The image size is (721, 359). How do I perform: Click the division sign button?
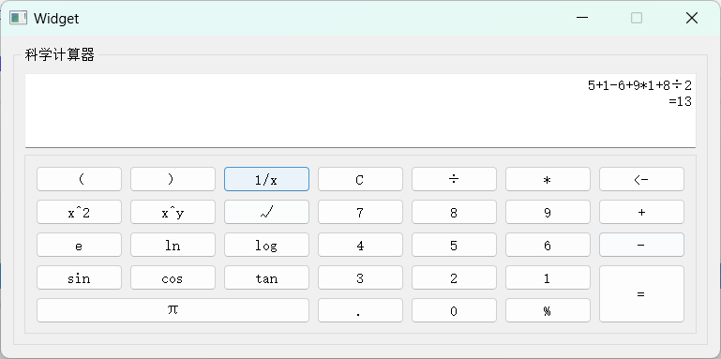click(x=454, y=179)
